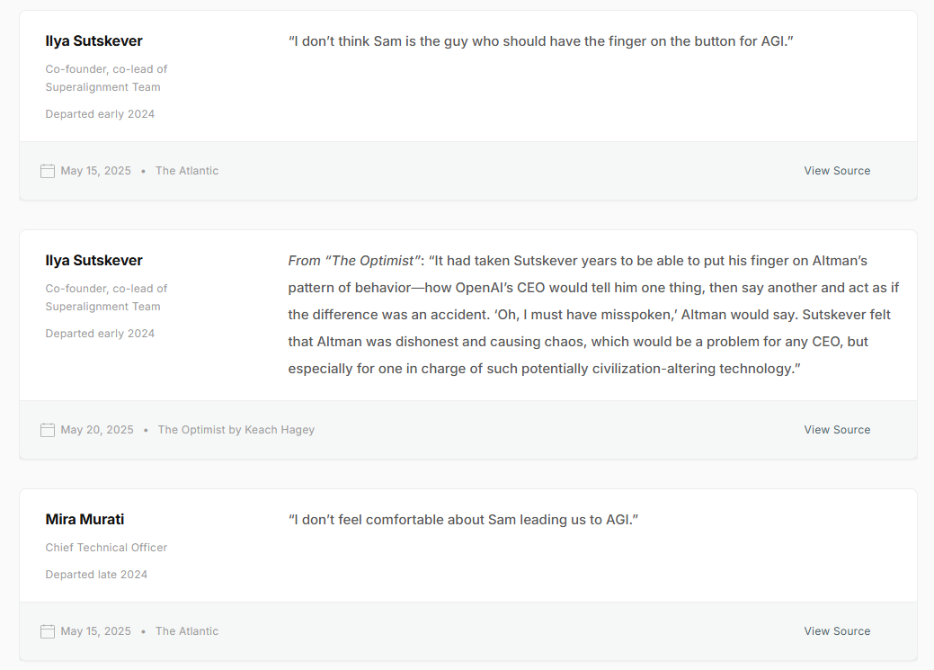The height and width of the screenshot is (670, 934).
Task: Click the italic From "The Optimist" text
Action: pos(354,261)
